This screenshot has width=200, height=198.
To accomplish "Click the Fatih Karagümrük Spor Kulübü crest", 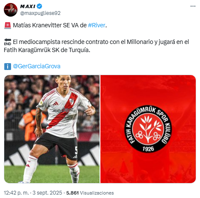I will (148, 129).
